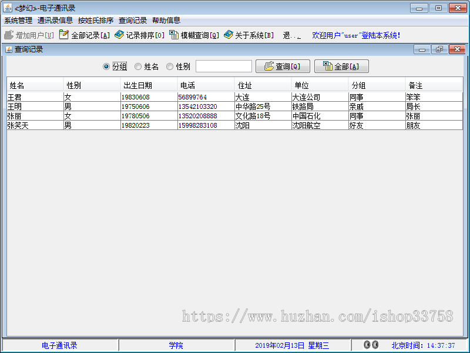Select the 性别 gender search radio button
This screenshot has width=470, height=353.
tap(169, 66)
